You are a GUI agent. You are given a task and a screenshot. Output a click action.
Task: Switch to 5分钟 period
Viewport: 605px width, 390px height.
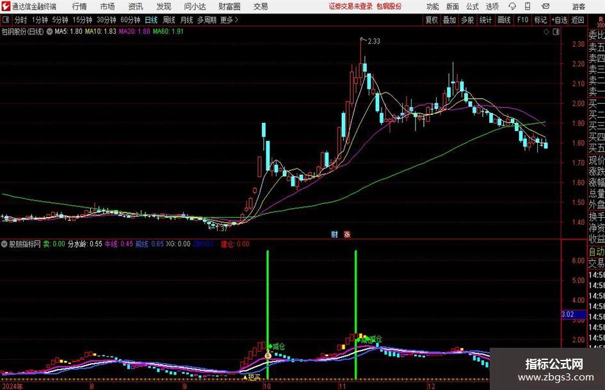pyautogui.click(x=60, y=20)
